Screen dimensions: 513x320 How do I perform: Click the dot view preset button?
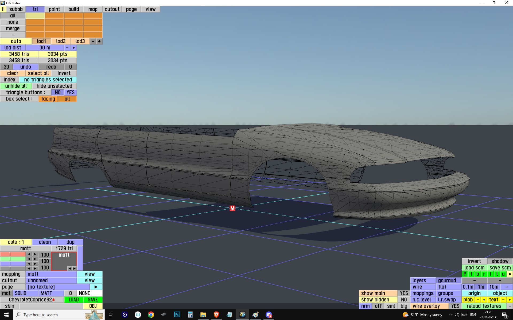(x=510, y=274)
